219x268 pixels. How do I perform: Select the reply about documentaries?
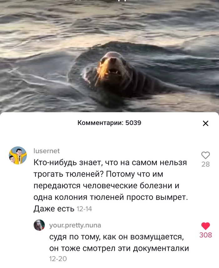coord(119,243)
